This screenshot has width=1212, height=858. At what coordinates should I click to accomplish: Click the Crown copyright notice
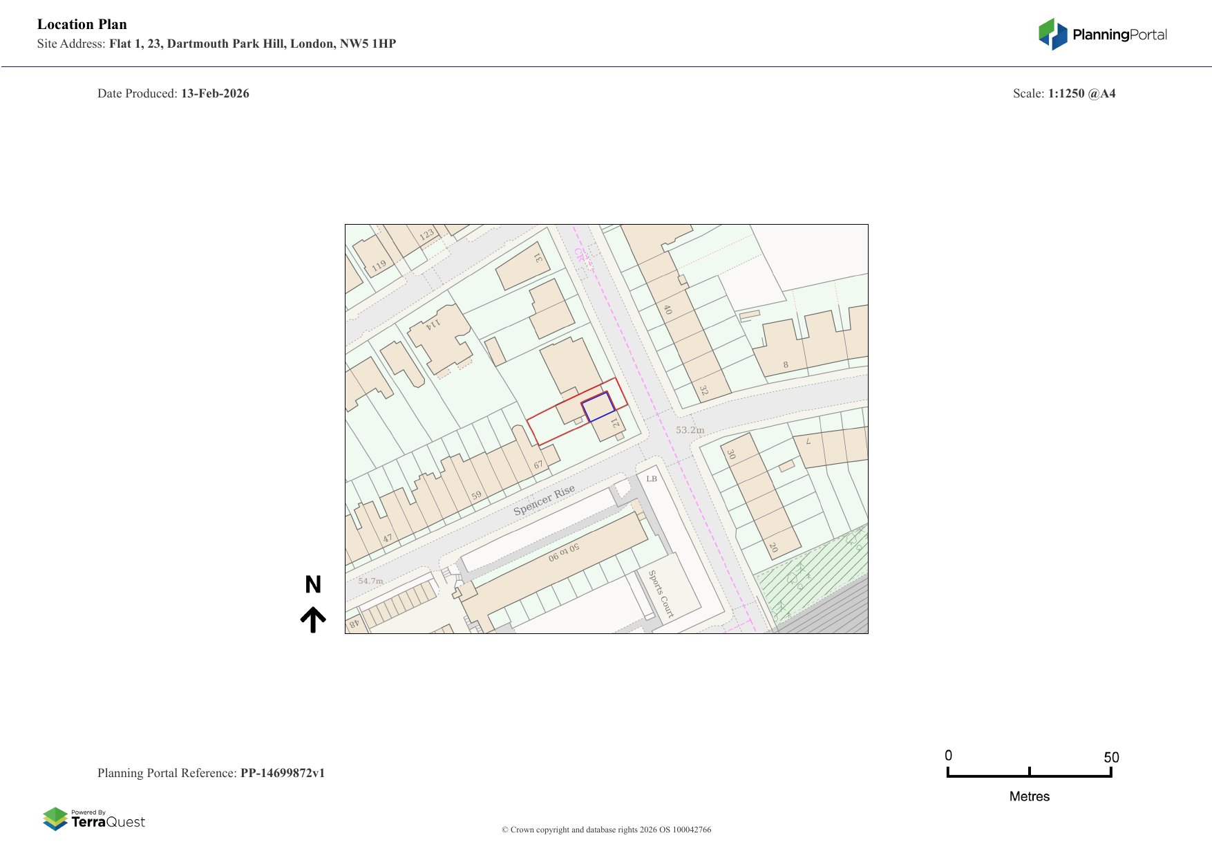pos(606,830)
